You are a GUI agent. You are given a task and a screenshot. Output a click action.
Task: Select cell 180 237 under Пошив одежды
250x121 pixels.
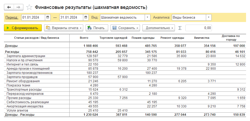tap(151, 73)
